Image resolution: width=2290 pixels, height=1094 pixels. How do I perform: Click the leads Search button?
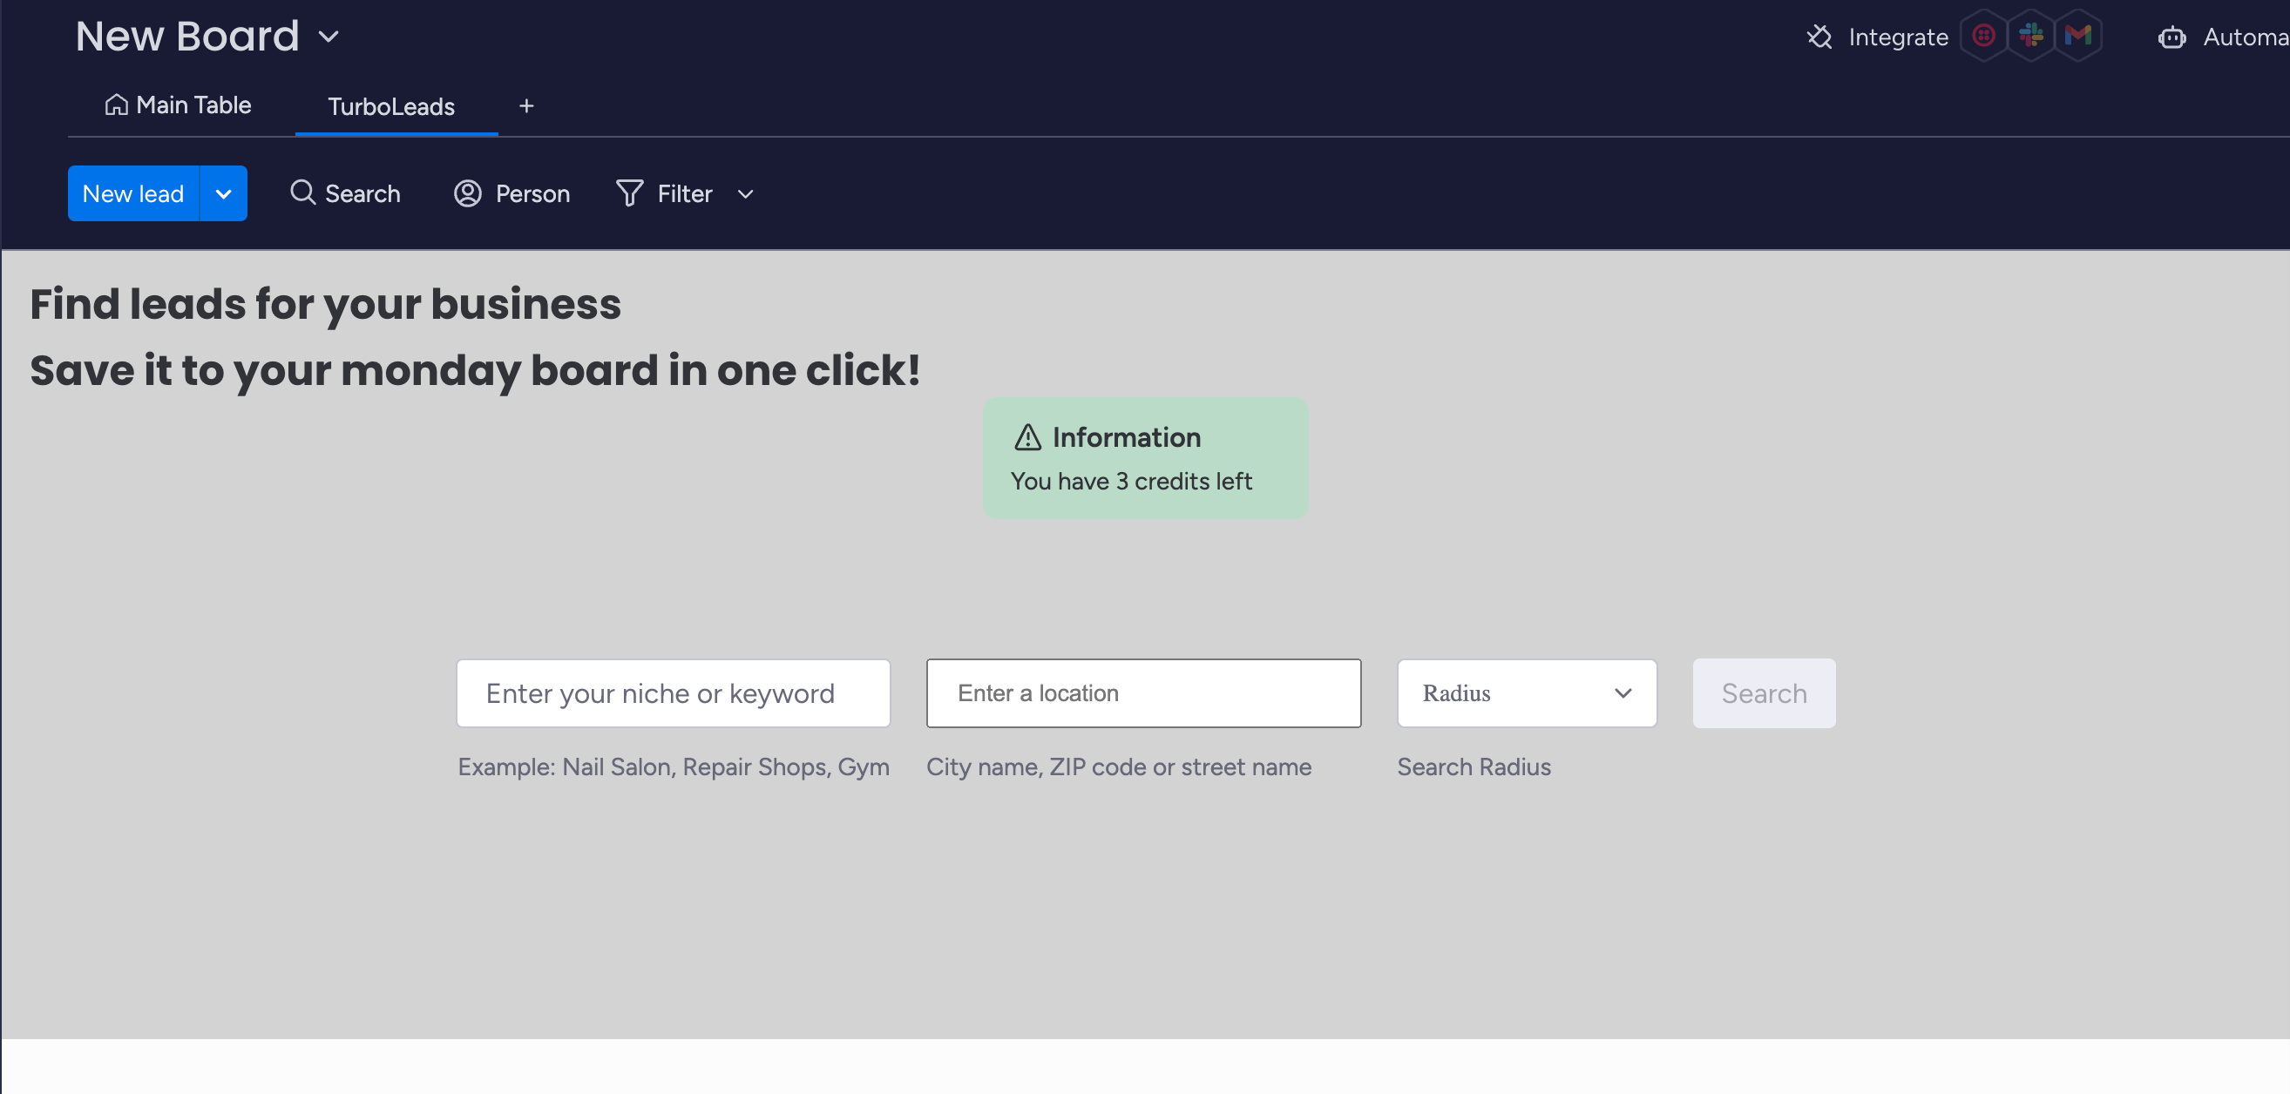tap(1763, 693)
